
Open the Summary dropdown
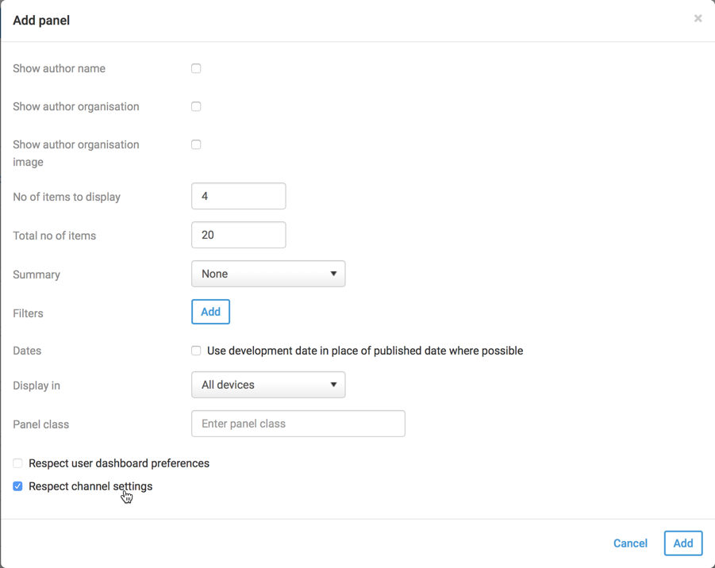pyautogui.click(x=267, y=274)
